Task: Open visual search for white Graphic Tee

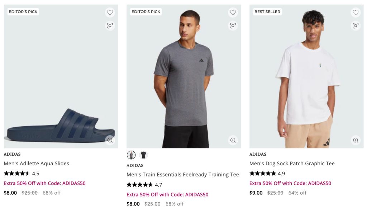Action: [x=356, y=25]
